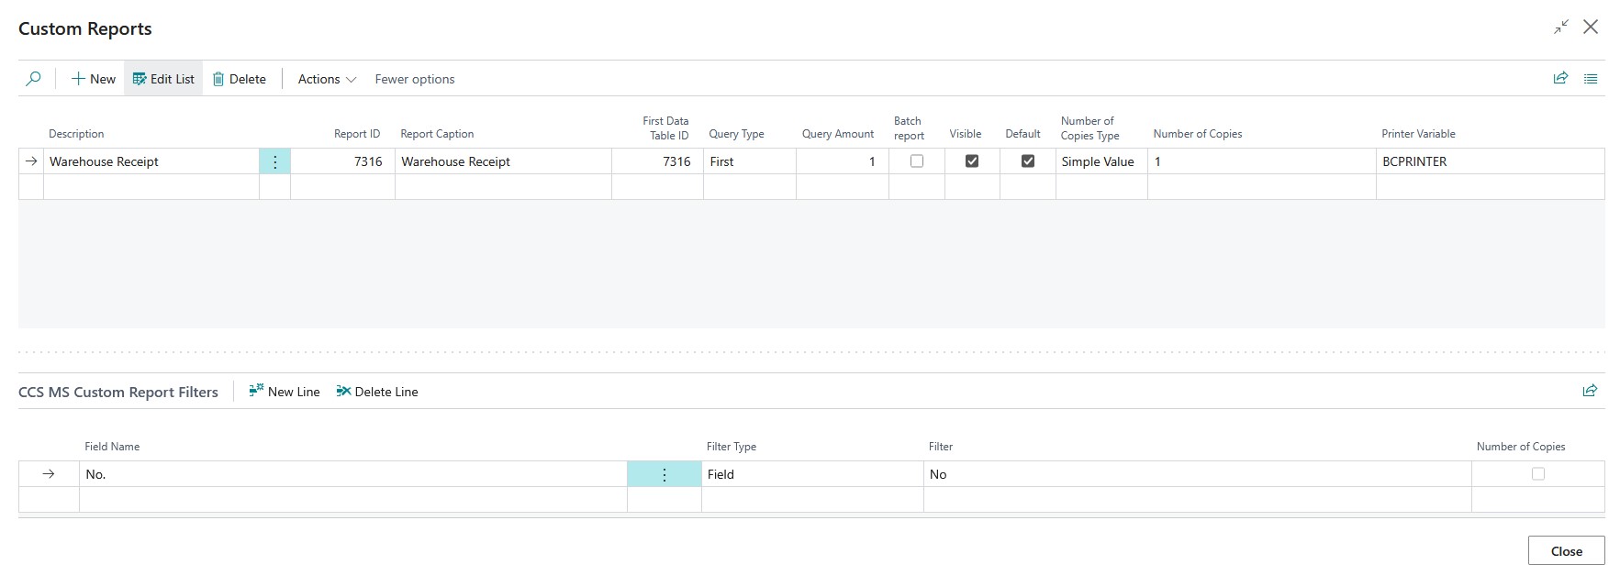Uncheck the Visible checkbox

click(972, 161)
